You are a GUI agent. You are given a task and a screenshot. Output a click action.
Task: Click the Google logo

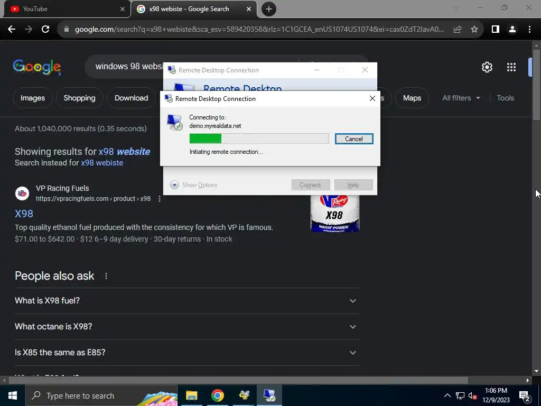coord(37,67)
